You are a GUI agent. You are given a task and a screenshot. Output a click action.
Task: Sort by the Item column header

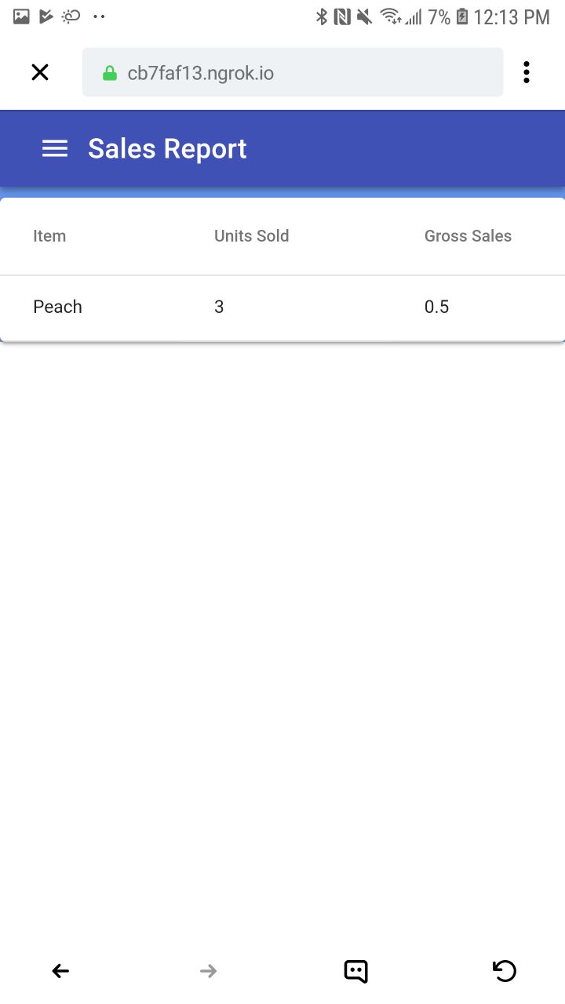pyautogui.click(x=49, y=236)
